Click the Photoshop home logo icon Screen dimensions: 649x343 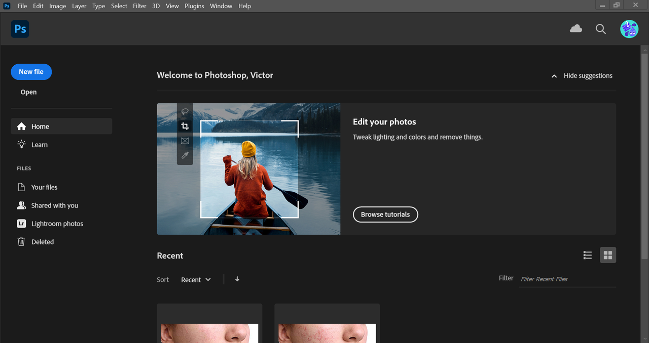pyautogui.click(x=20, y=29)
